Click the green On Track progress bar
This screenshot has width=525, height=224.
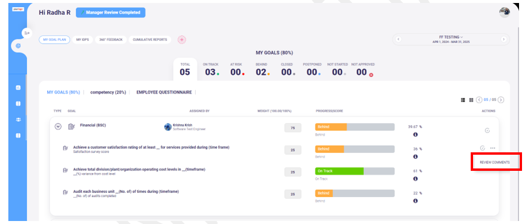pyautogui.click(x=354, y=171)
